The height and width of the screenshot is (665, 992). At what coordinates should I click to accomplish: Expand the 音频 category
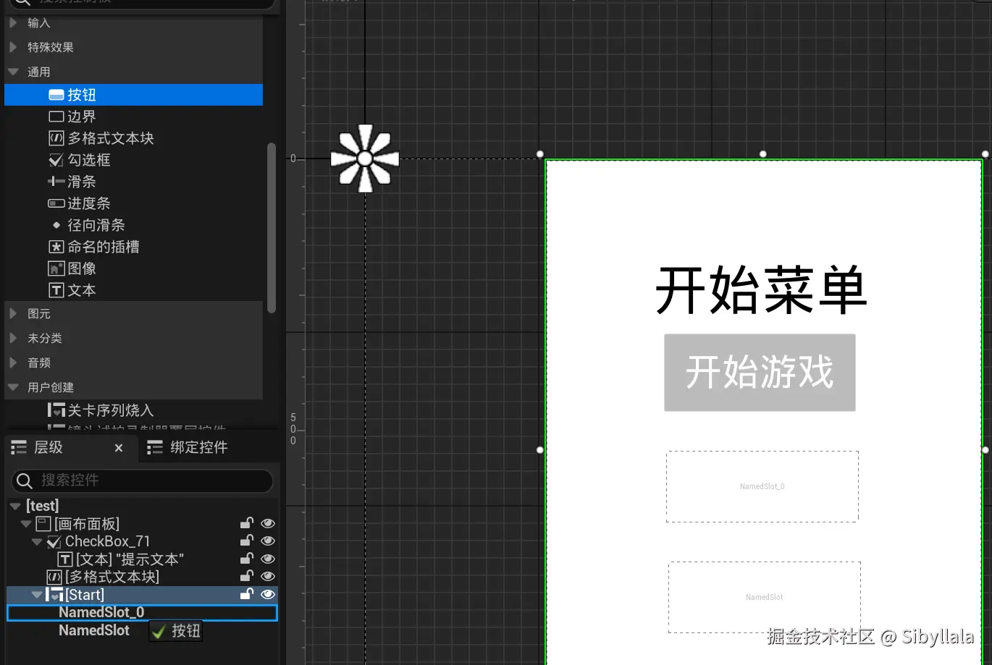click(x=13, y=363)
